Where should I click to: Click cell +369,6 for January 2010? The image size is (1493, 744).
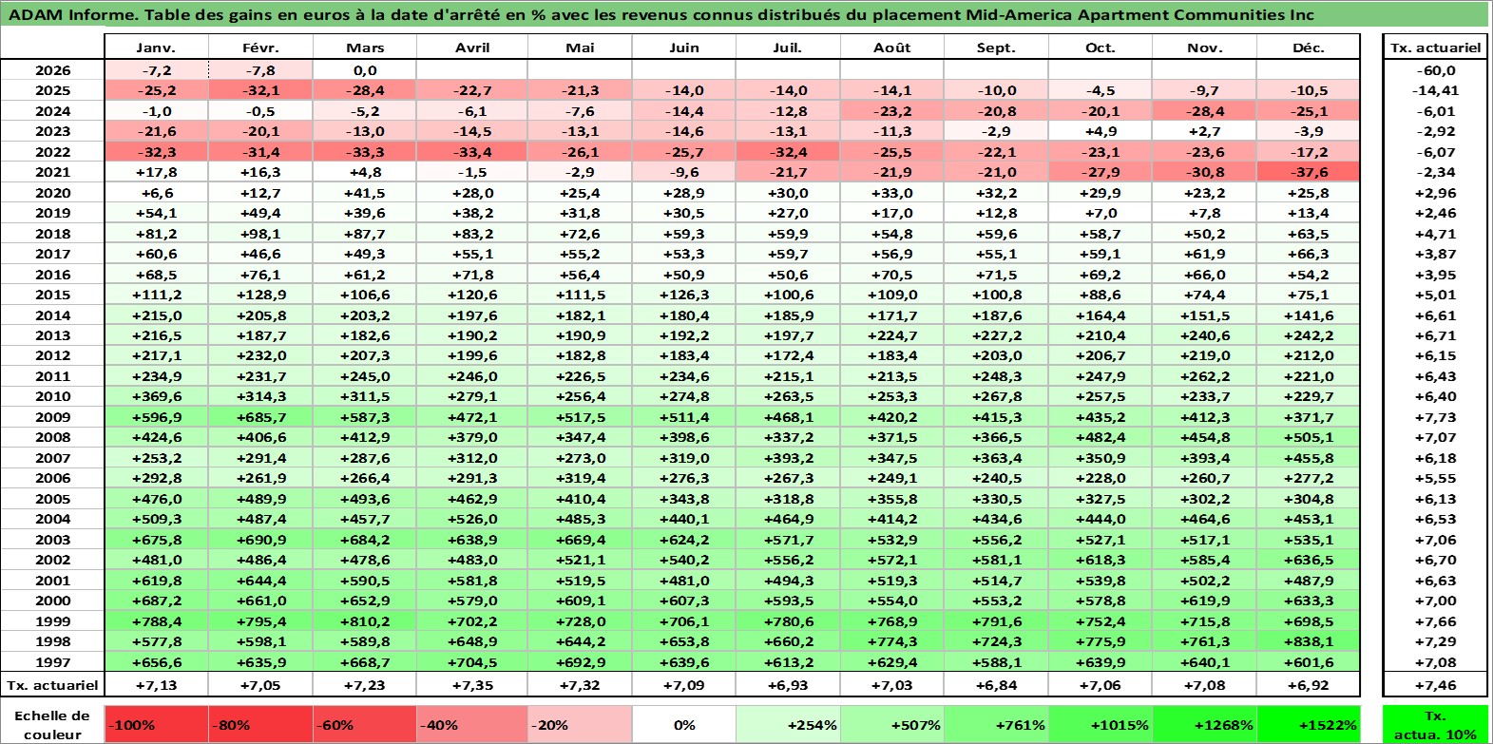(x=157, y=396)
